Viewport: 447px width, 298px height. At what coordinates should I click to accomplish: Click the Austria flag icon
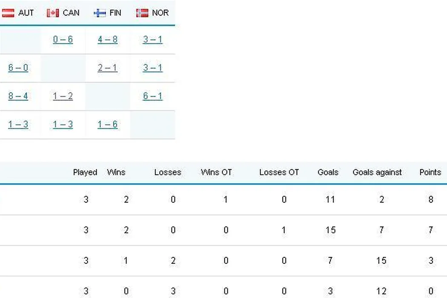pyautogui.click(x=8, y=13)
